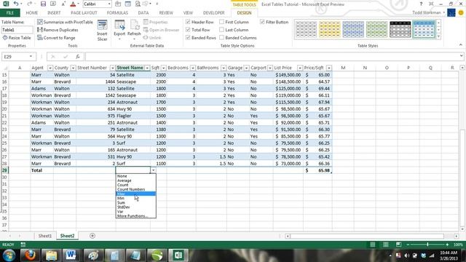The width and height of the screenshot is (466, 262).
Task: Open the Street Number filter dropdown
Action: (112, 68)
